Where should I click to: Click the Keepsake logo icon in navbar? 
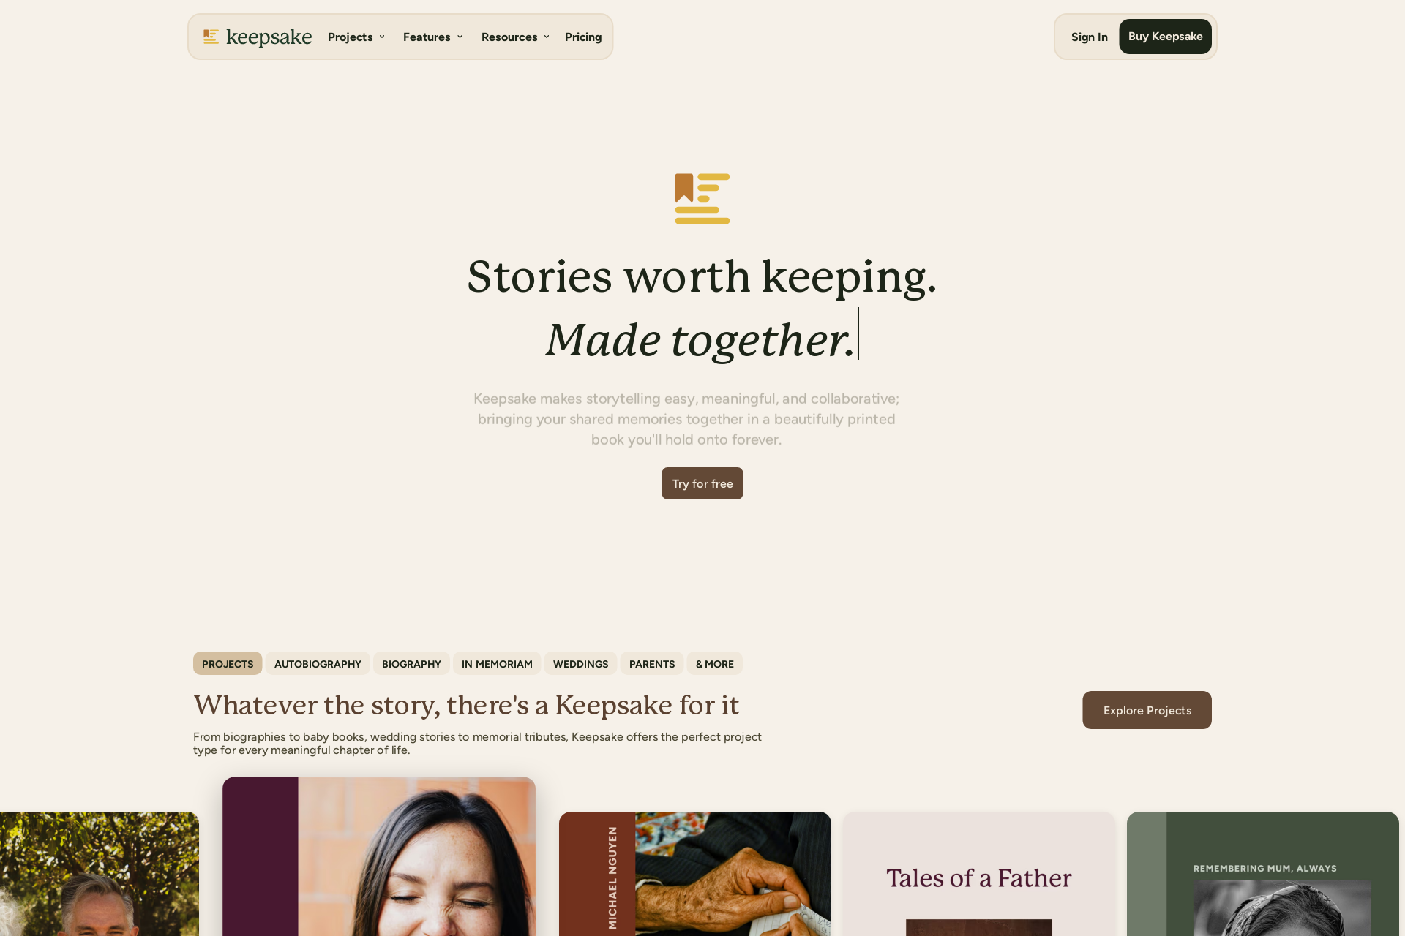[211, 37]
